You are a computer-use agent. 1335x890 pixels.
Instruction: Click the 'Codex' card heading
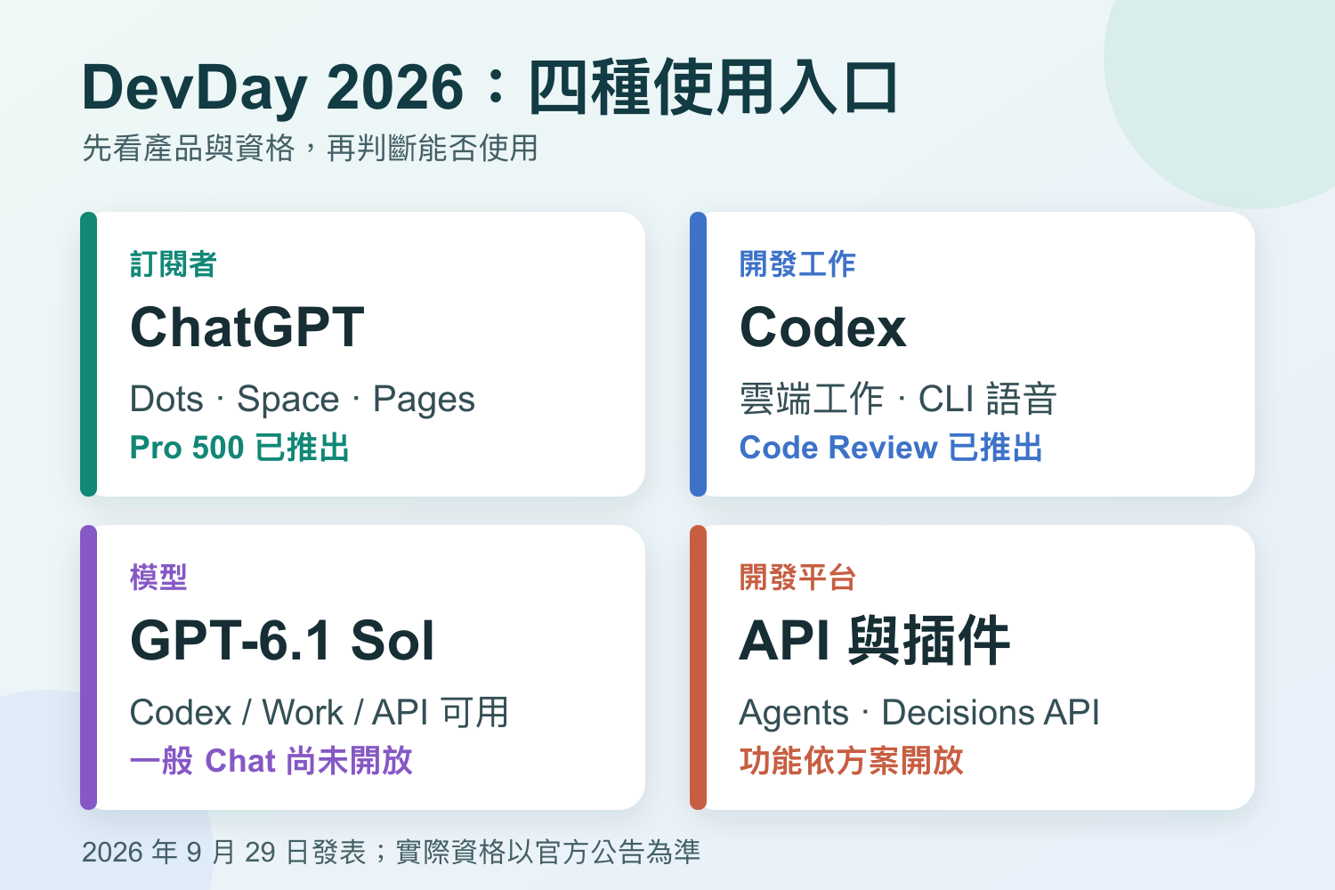point(822,328)
